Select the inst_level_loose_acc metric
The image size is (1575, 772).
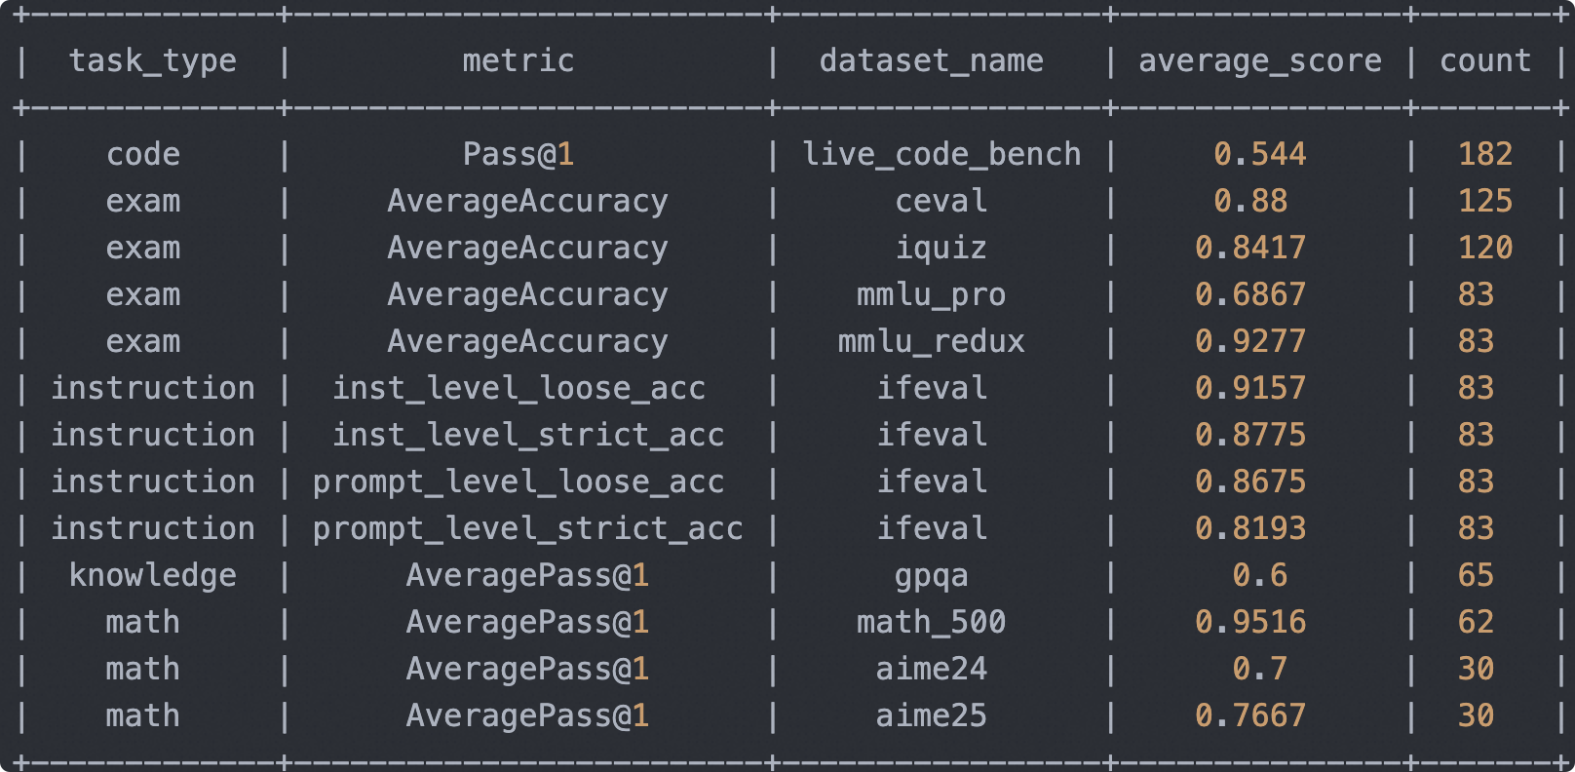519,389
